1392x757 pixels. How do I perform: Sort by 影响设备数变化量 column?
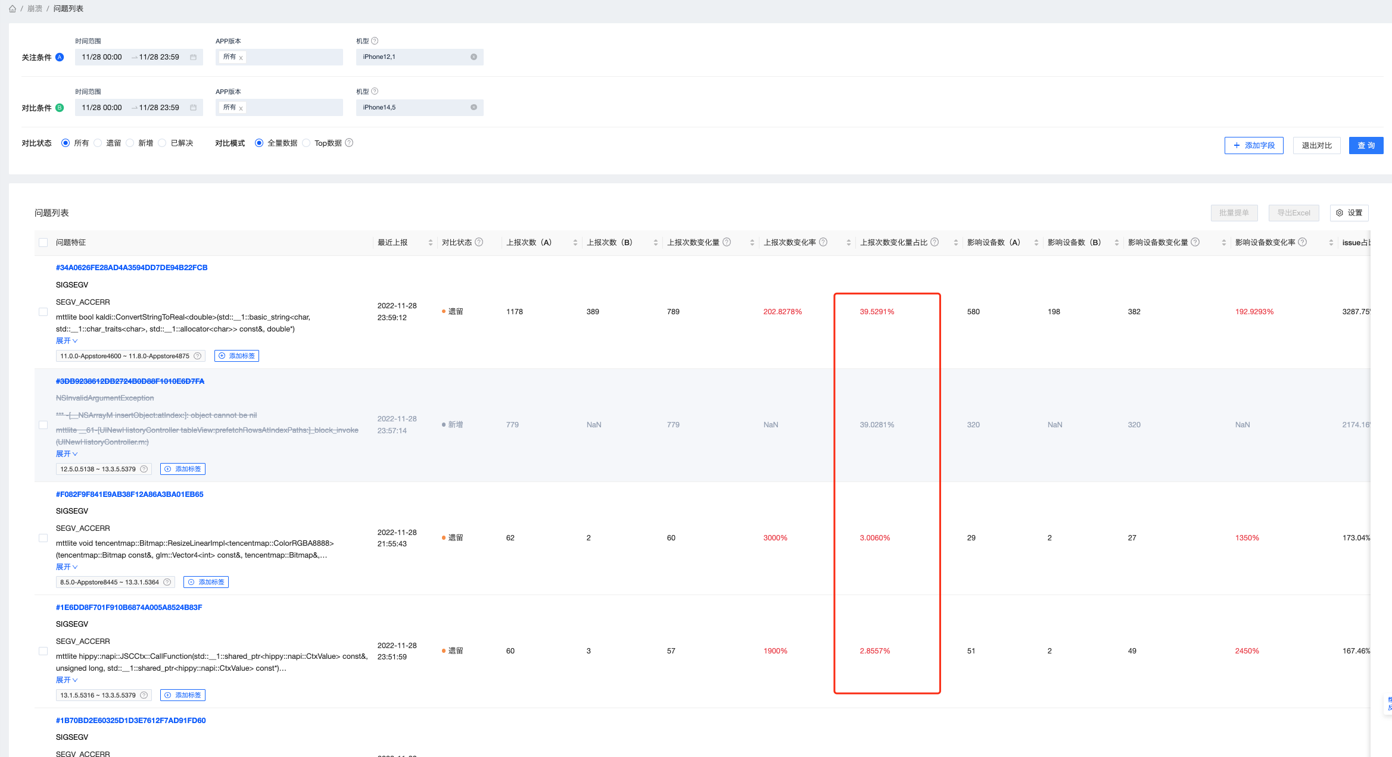[x=1223, y=243]
